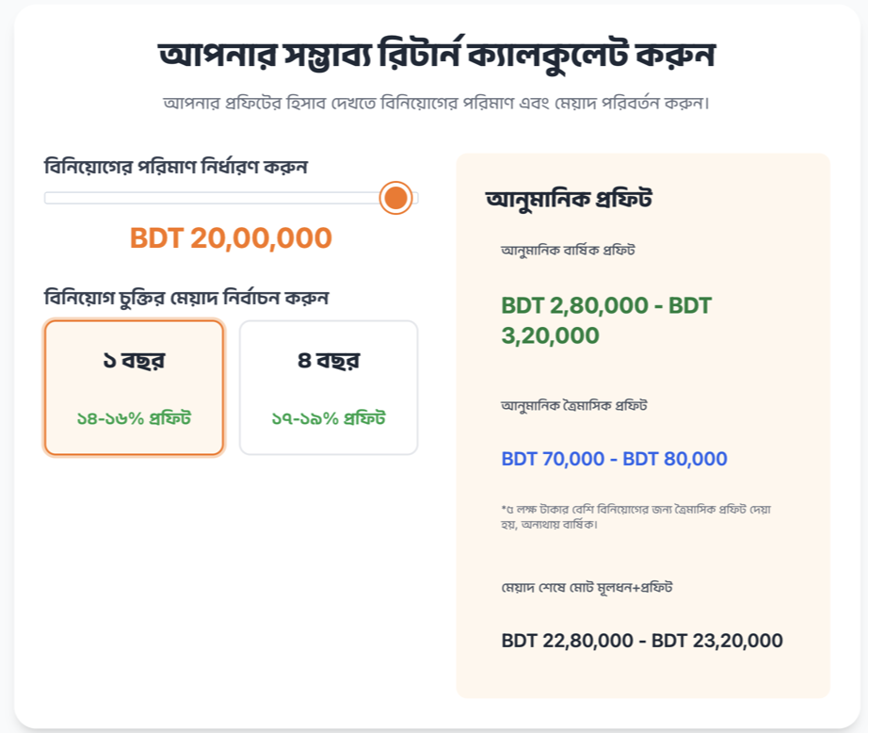The image size is (869, 733).
Task: Click the subtitle under the main heading
Action: coord(436,102)
